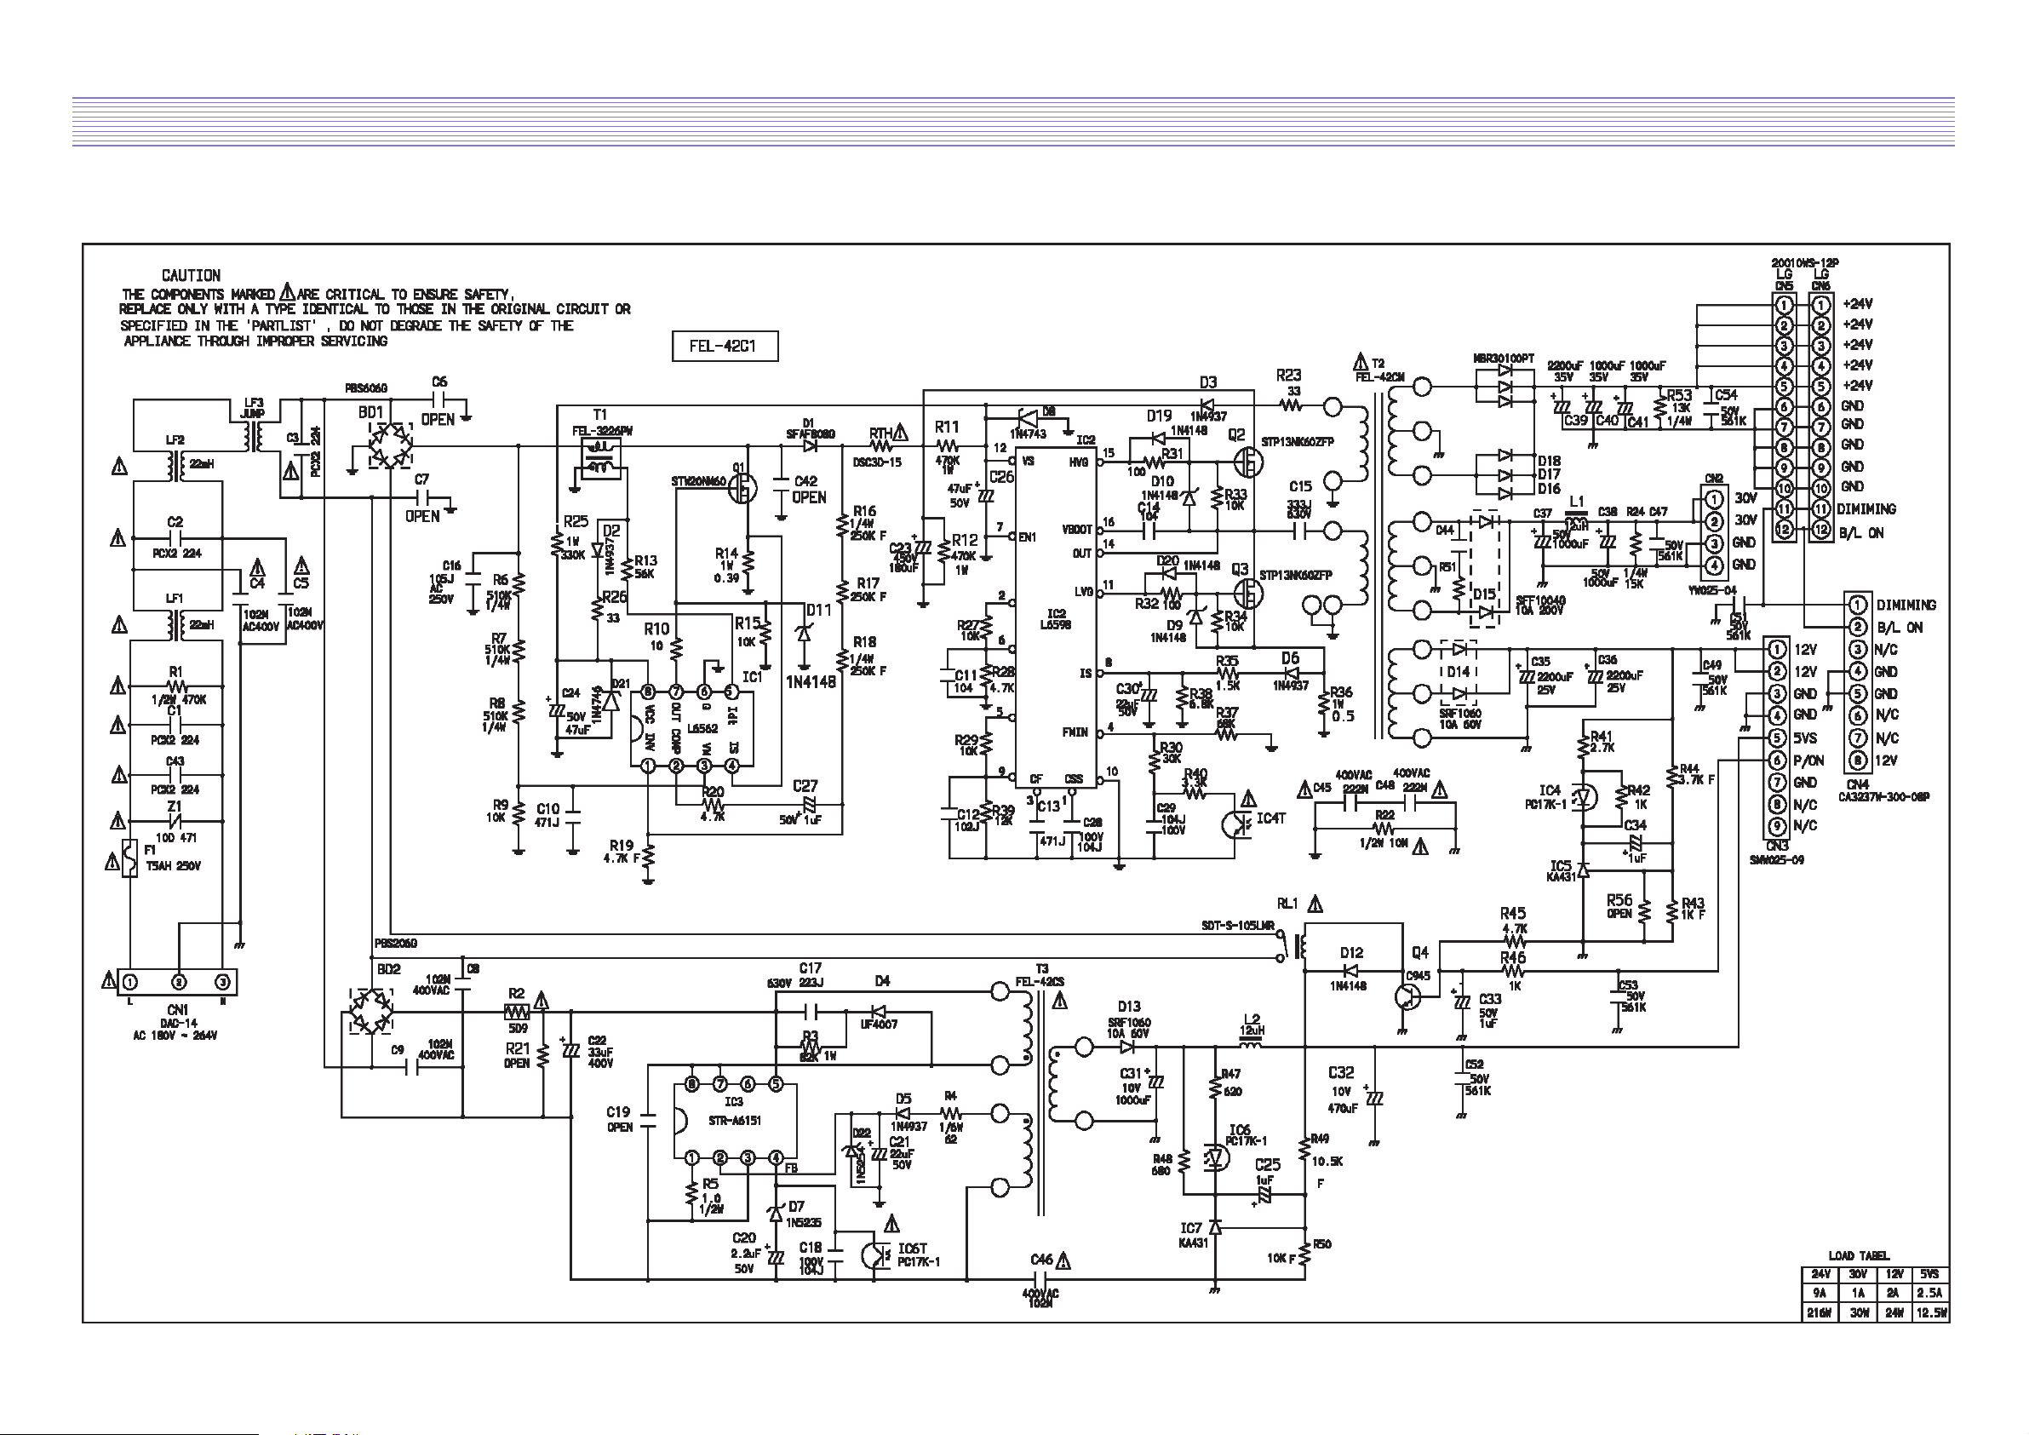
Task: Click the T3 FEL-42CS transformer label
Action: click(1042, 975)
